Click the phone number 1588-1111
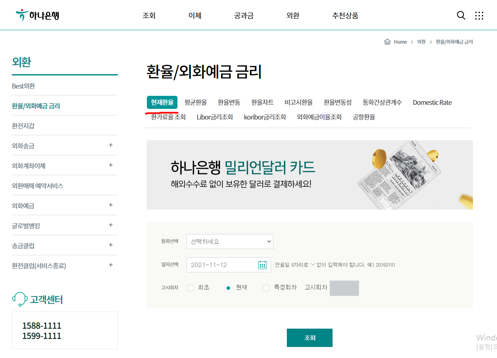Image resolution: width=497 pixels, height=358 pixels. (x=42, y=326)
